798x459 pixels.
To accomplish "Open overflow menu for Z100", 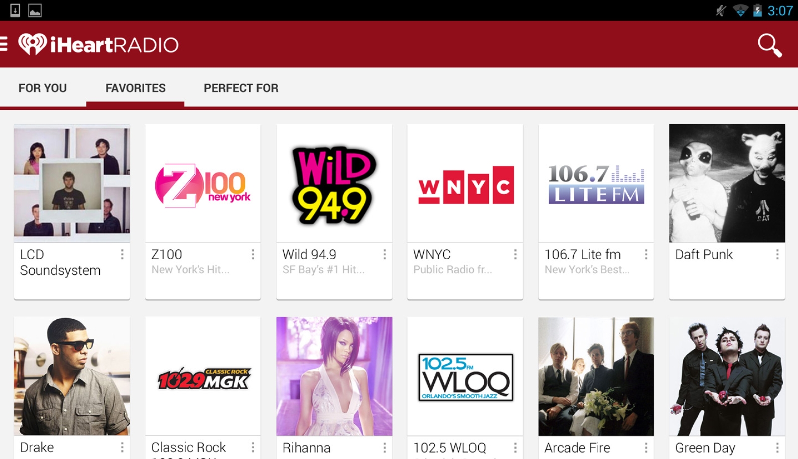I will (253, 255).
